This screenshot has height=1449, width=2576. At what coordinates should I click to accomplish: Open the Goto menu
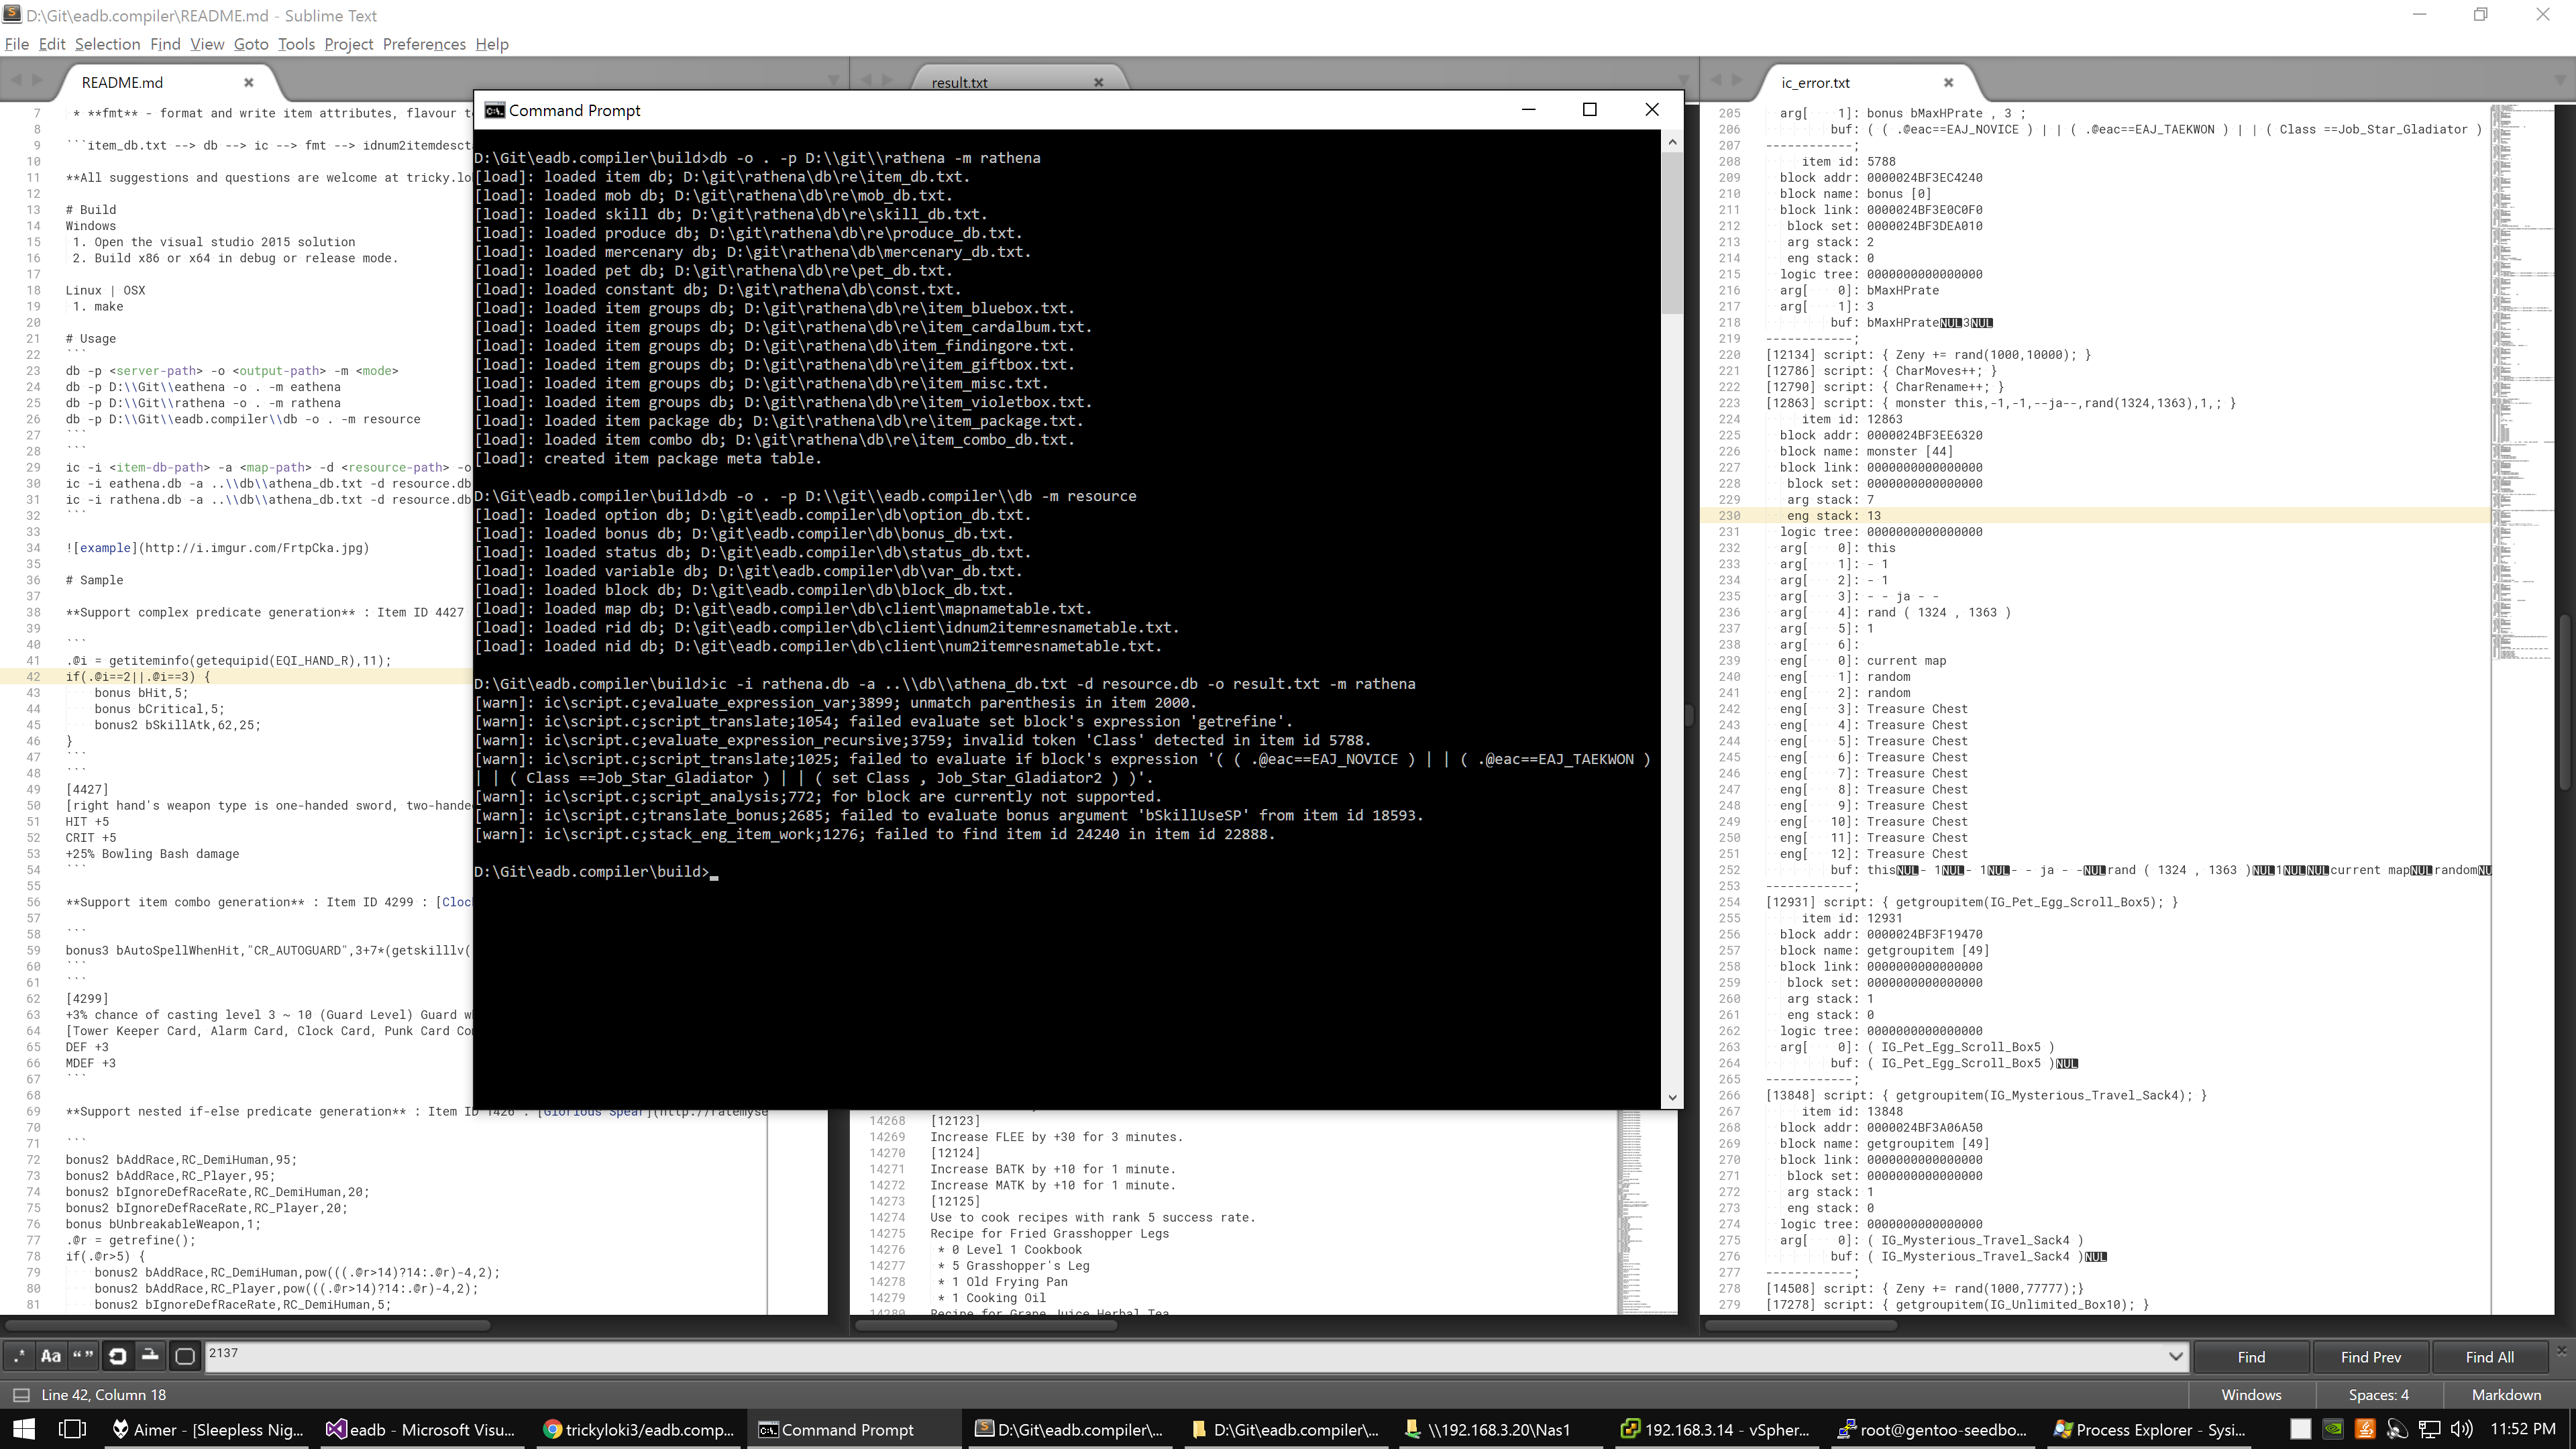[x=250, y=44]
